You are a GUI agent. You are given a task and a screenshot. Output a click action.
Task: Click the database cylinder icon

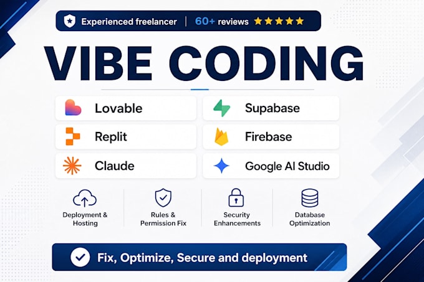310,198
